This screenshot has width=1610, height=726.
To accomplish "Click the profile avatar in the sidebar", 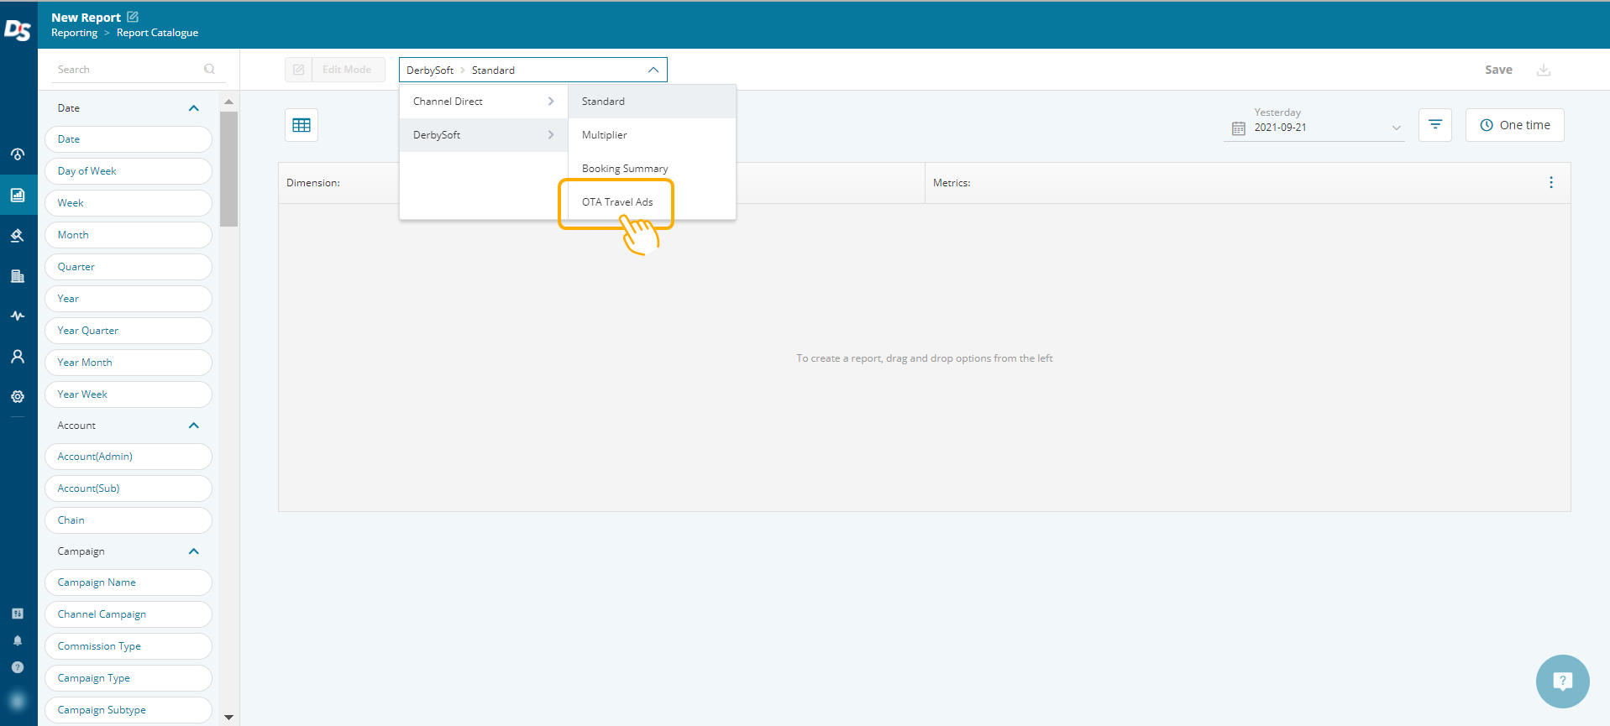I will (x=18, y=701).
